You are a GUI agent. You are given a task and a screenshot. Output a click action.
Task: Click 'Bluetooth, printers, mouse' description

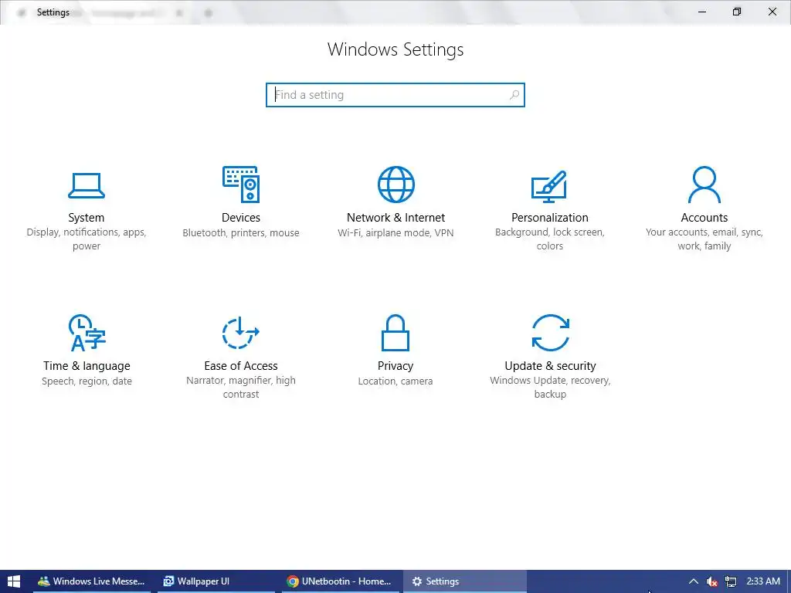[241, 232]
